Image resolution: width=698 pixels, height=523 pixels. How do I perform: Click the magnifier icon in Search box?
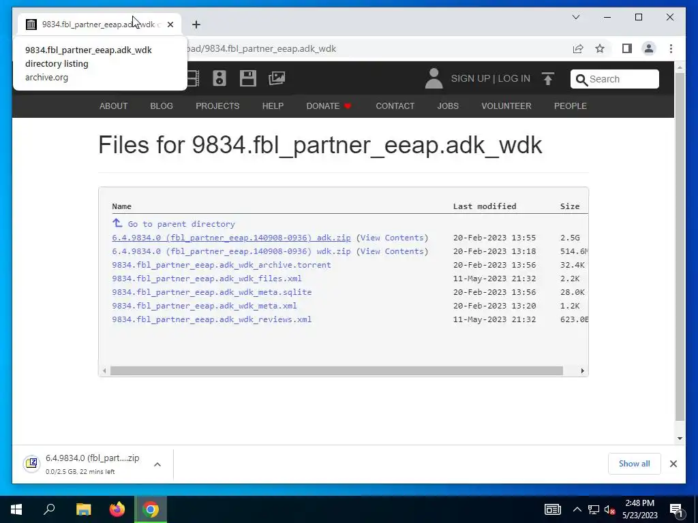click(x=581, y=80)
